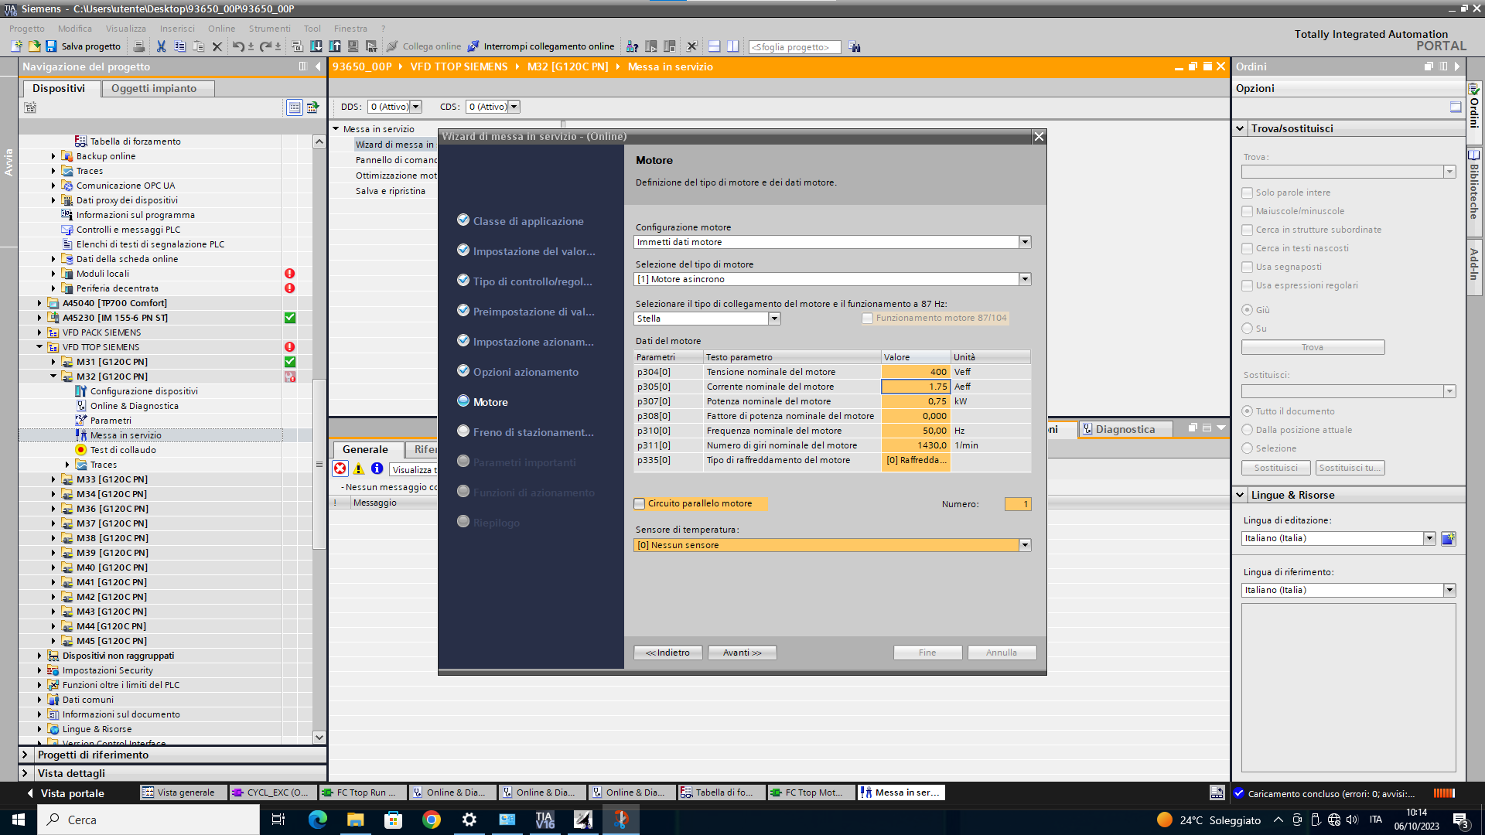Tick Cerca in strutture subordinate checkbox

coord(1247,230)
